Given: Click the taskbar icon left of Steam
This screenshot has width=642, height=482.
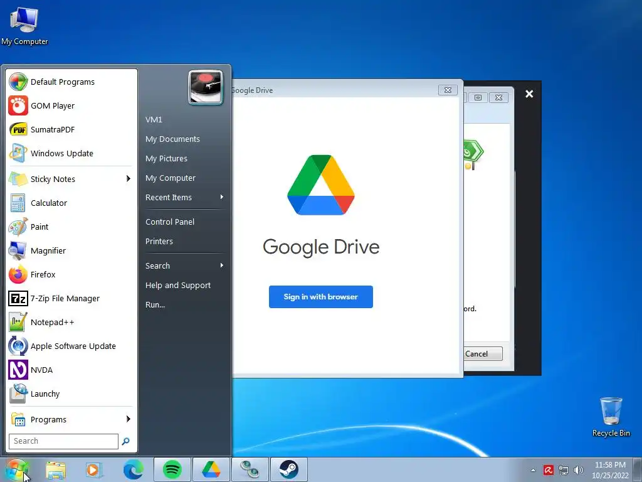Looking at the screenshot, I should click(x=250, y=469).
